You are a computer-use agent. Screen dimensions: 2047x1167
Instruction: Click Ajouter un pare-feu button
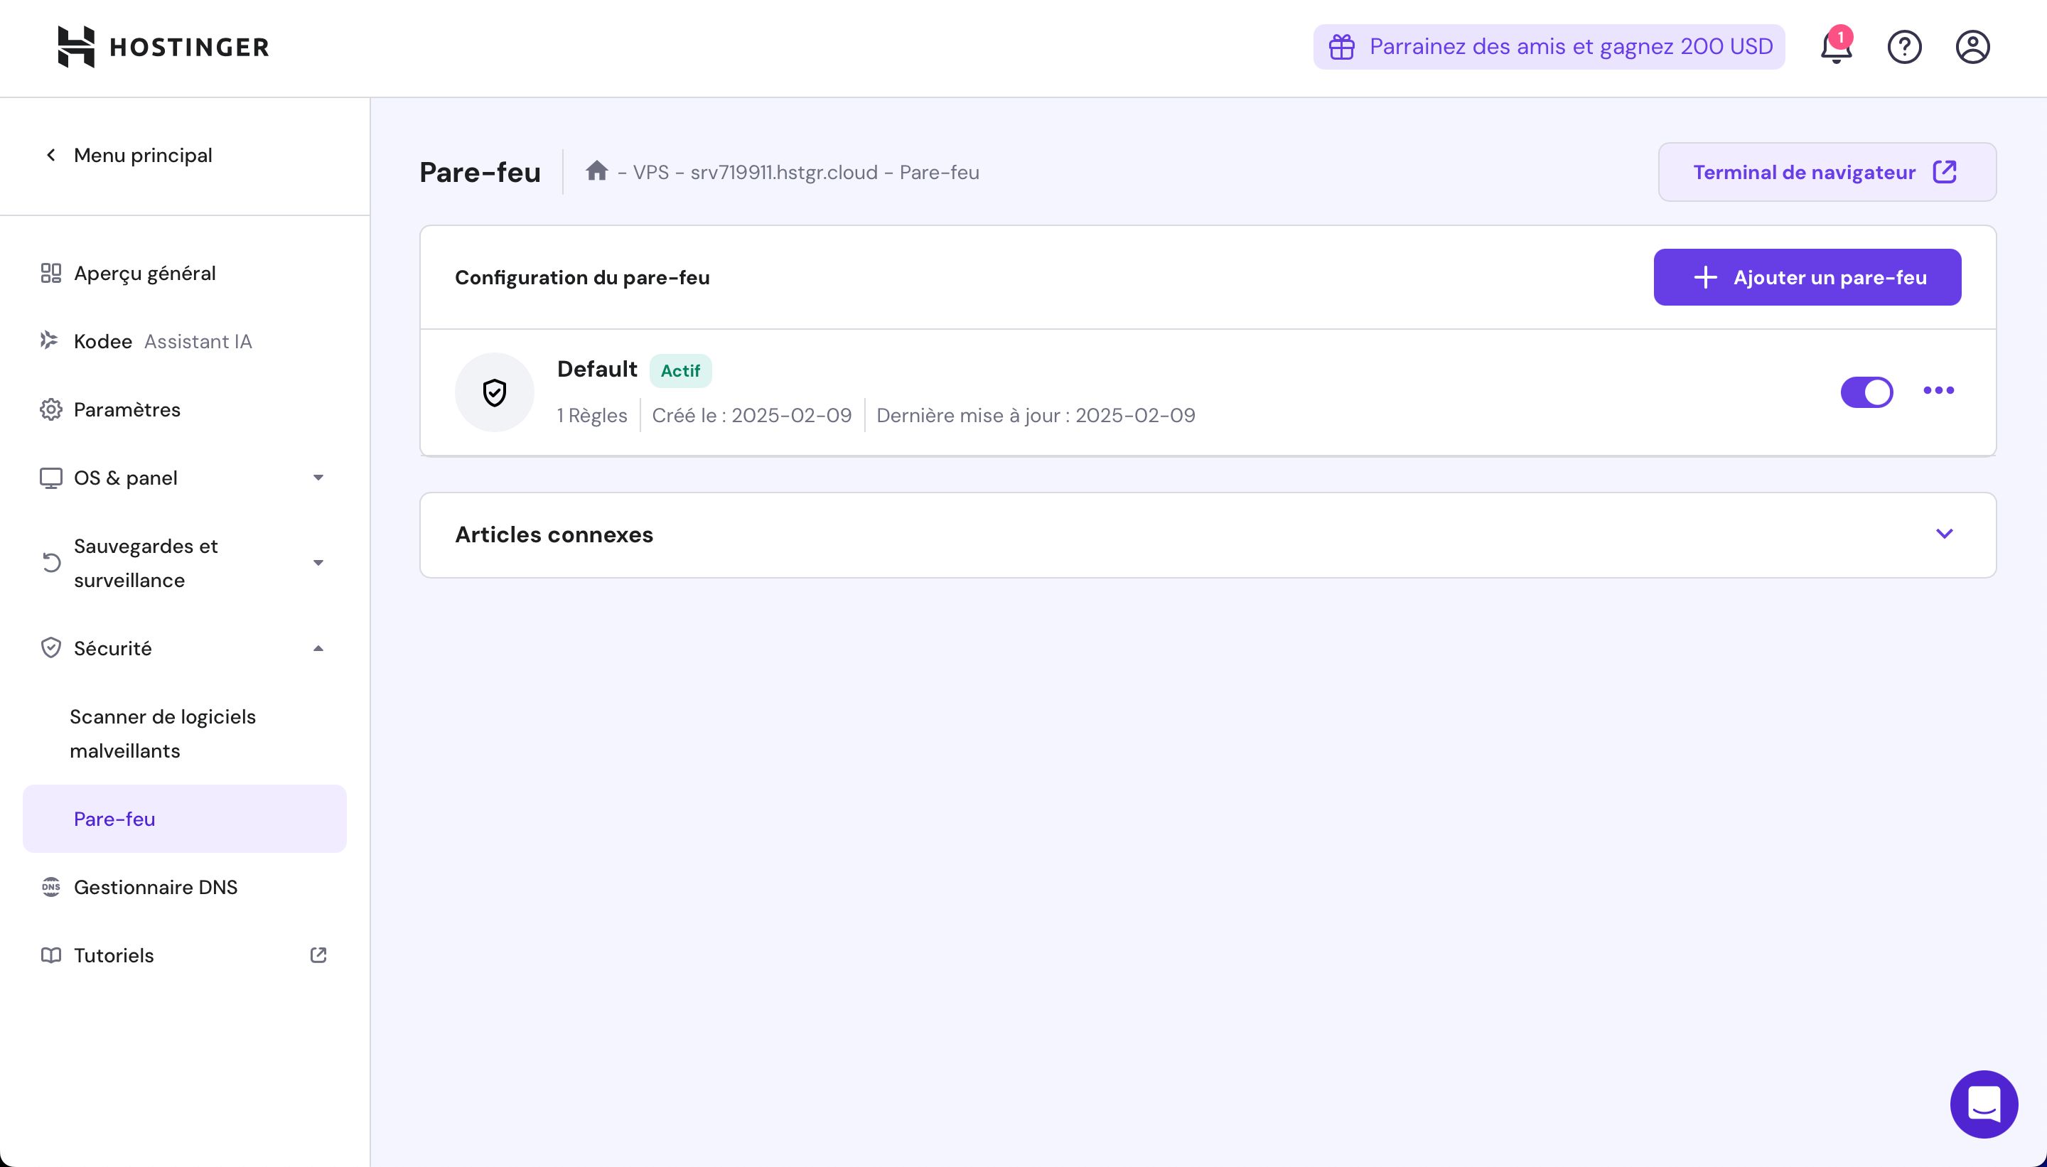point(1808,277)
